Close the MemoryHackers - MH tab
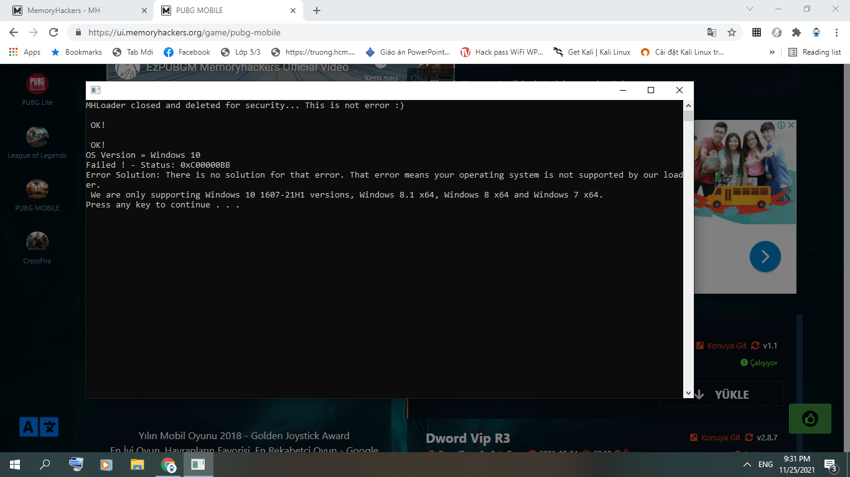Screen dimensions: 850x477 click(x=144, y=11)
